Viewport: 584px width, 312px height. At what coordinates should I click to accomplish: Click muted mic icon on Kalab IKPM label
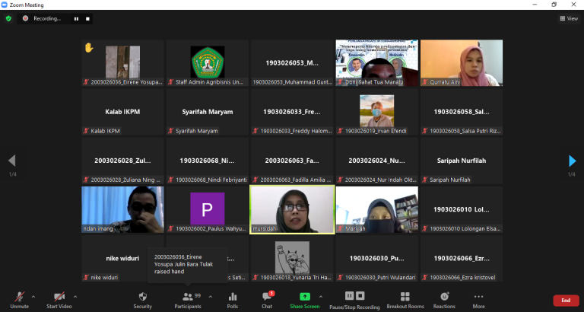87,131
